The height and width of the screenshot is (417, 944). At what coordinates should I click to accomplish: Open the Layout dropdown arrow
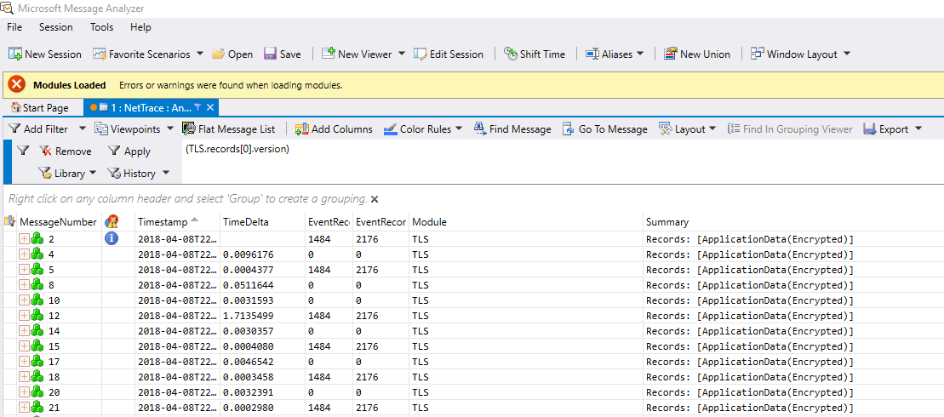(x=712, y=129)
